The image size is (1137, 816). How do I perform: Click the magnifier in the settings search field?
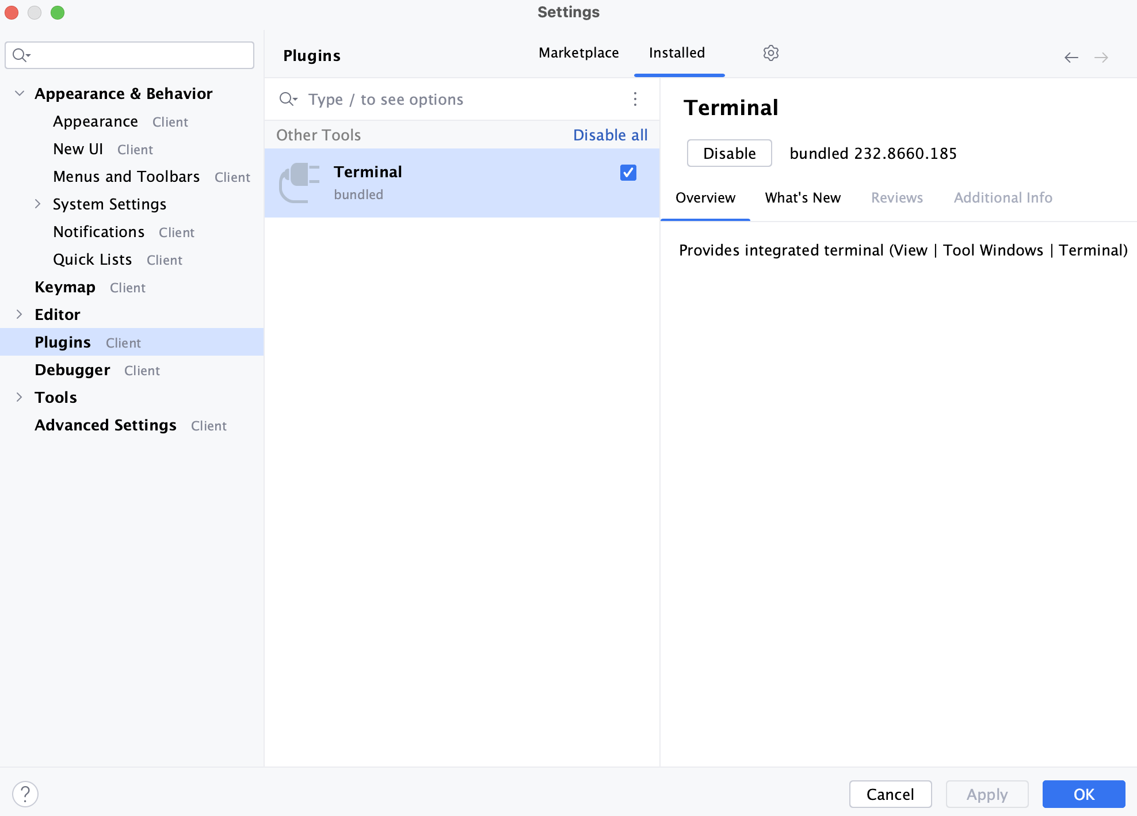click(x=20, y=55)
